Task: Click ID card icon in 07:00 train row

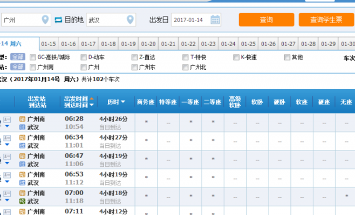Action: (7, 193)
